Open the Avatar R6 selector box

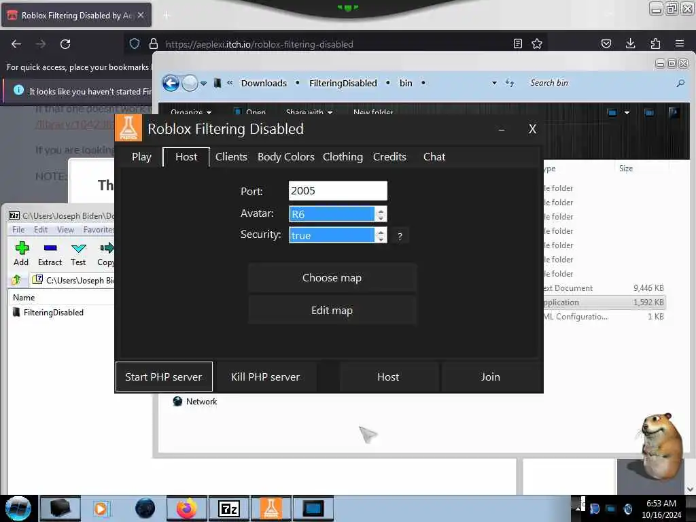[x=332, y=214]
